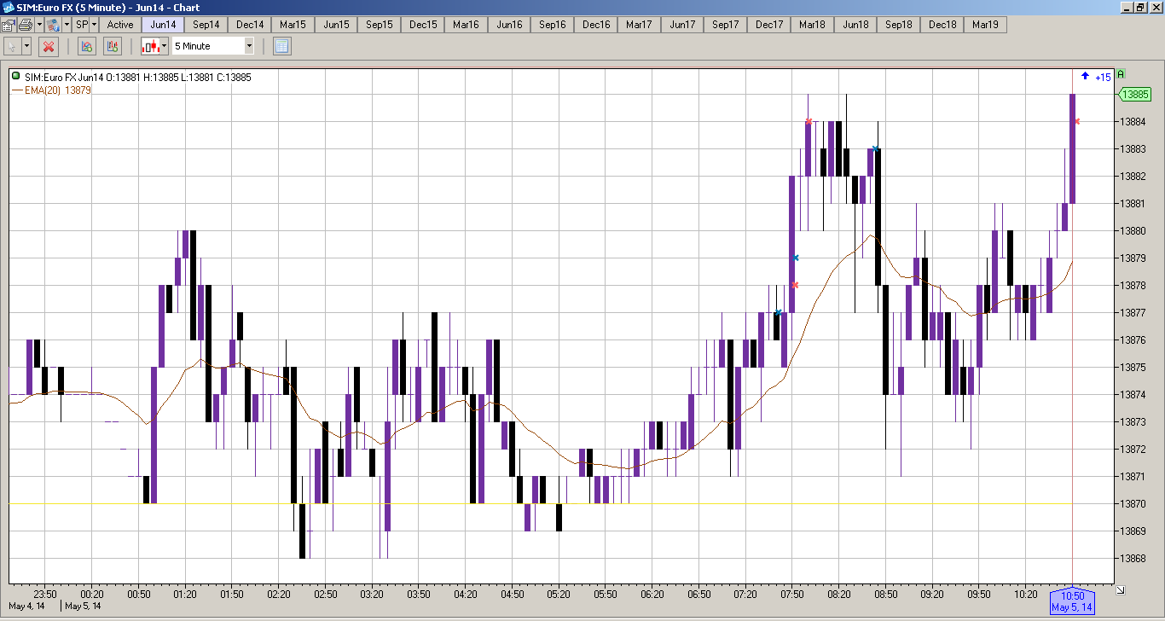Select the Mar15 contract tab
This screenshot has width=1165, height=621.
(293, 25)
